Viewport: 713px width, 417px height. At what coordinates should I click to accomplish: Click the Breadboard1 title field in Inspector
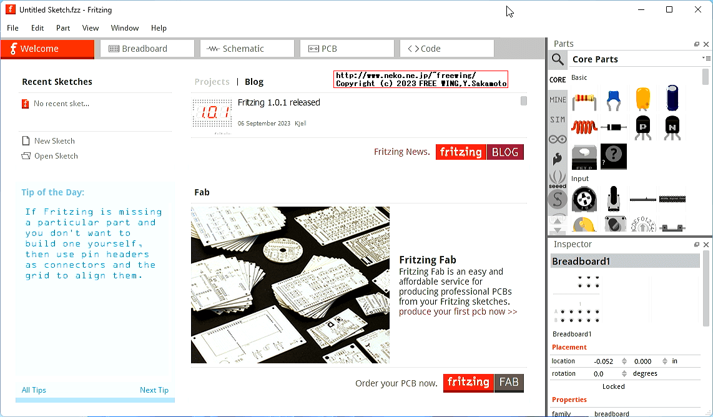pos(625,261)
